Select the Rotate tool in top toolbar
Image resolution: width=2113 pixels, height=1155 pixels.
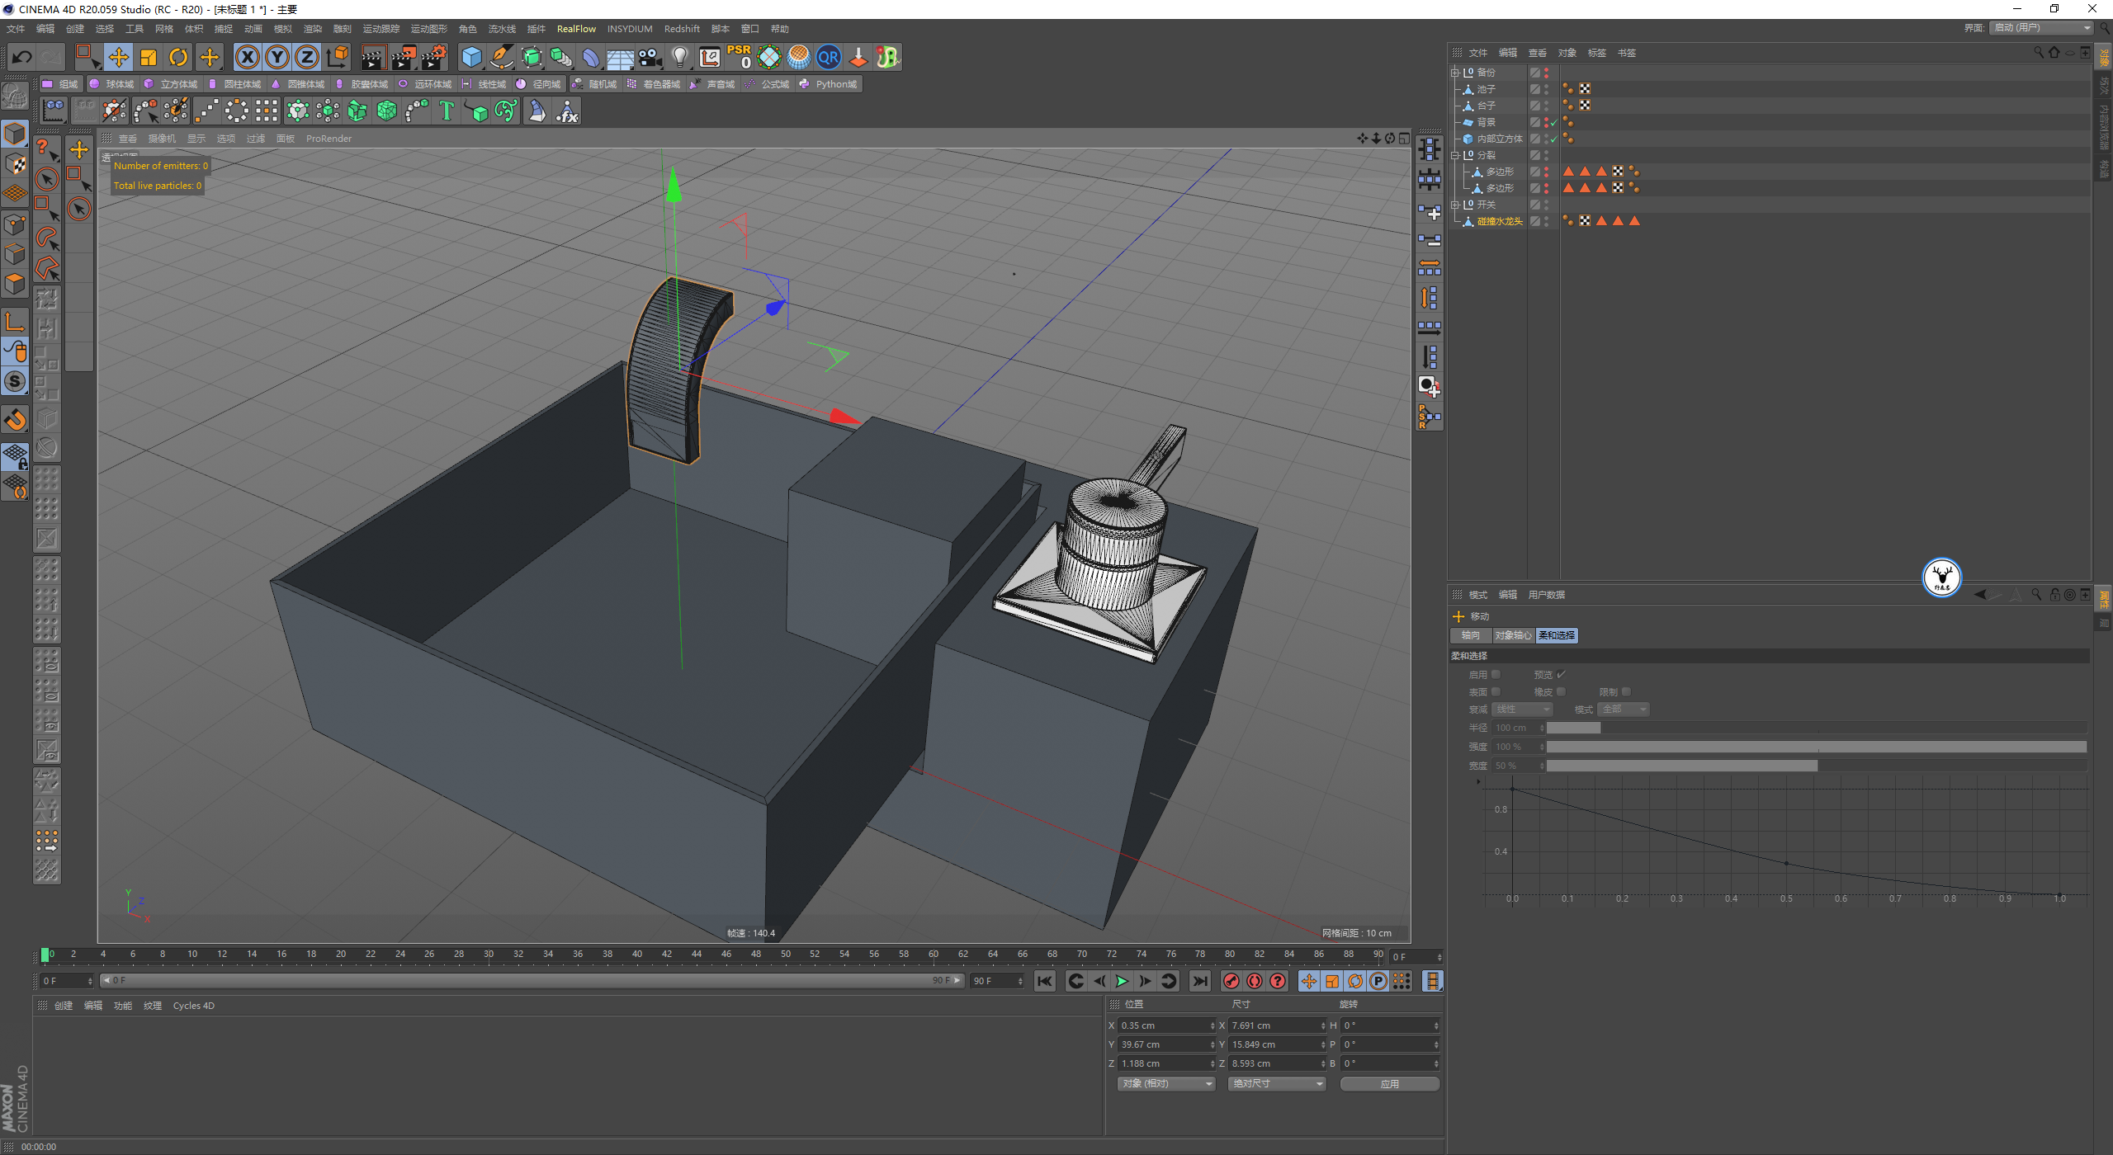coord(178,57)
